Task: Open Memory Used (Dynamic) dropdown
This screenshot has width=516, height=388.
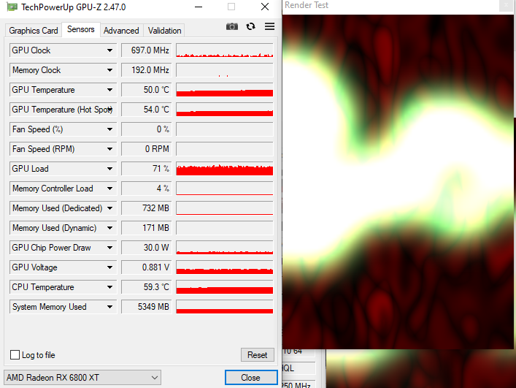Action: [x=109, y=228]
